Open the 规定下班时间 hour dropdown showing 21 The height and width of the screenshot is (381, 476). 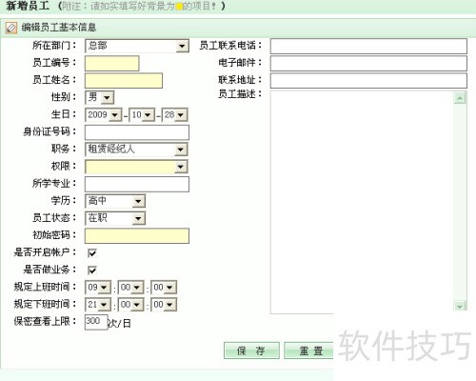98,305
